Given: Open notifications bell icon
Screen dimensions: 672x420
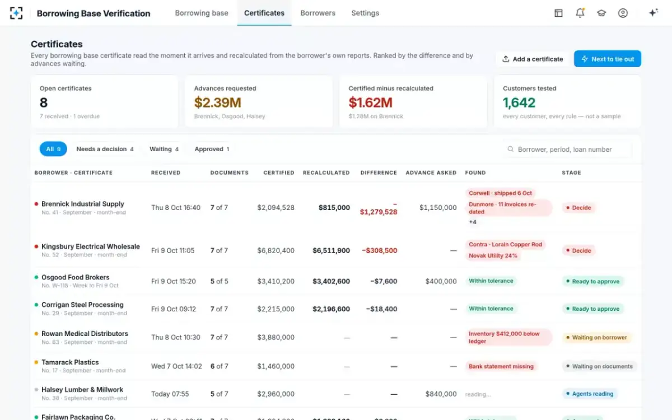Looking at the screenshot, I should [580, 13].
